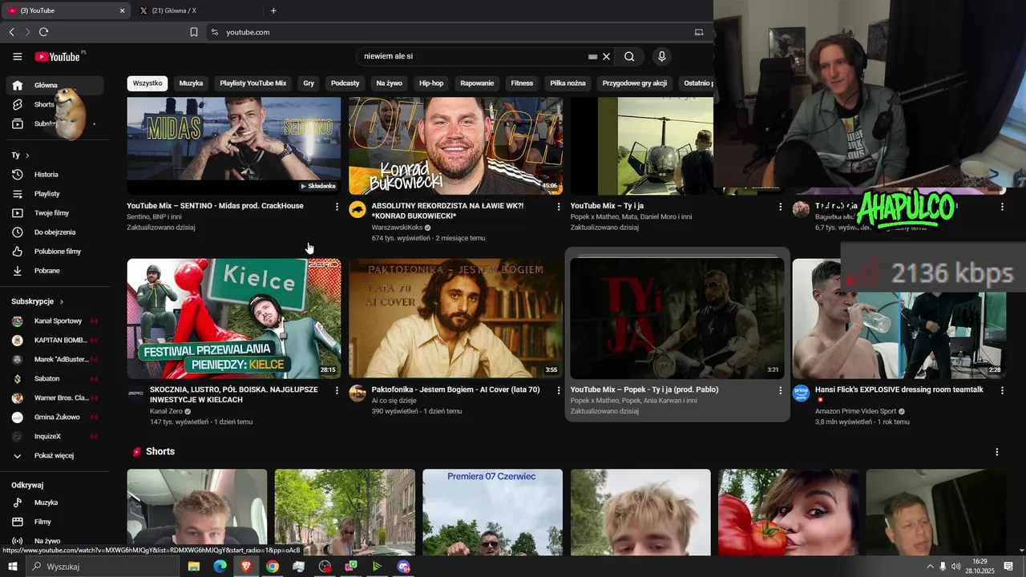The image size is (1026, 577).
Task: Open more options for Konrad Bukowiecki video
Action: coord(559,207)
